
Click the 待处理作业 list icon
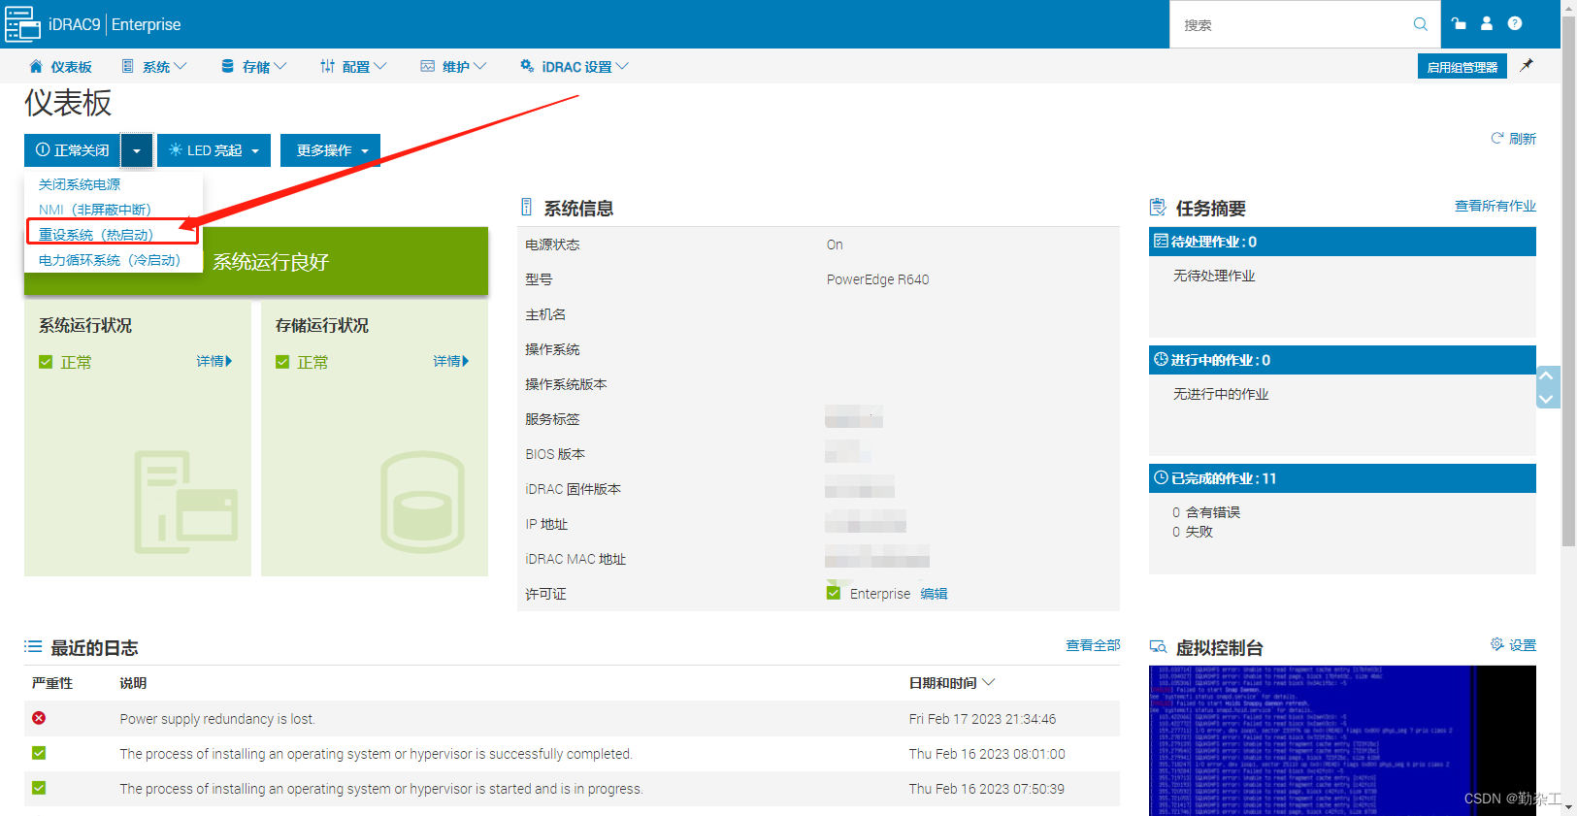(1161, 241)
